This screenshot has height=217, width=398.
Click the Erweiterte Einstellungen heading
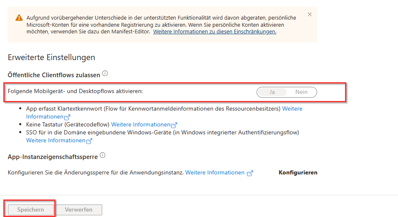[x=52, y=57]
